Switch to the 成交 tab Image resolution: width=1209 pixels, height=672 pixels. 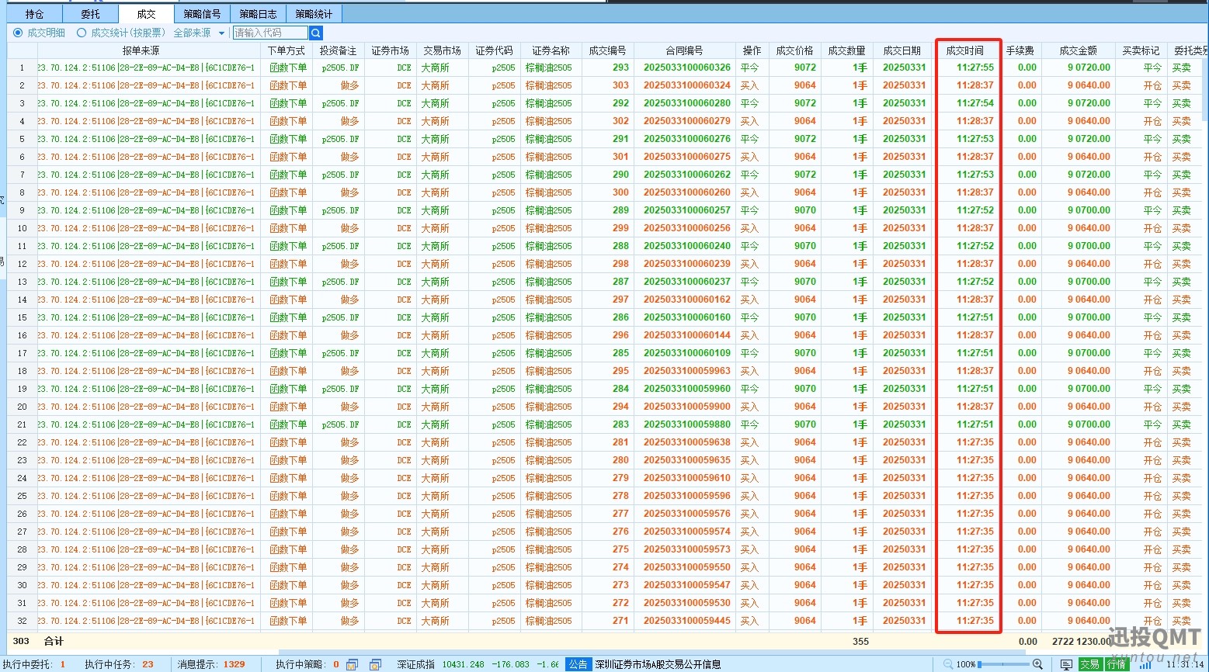click(x=146, y=14)
